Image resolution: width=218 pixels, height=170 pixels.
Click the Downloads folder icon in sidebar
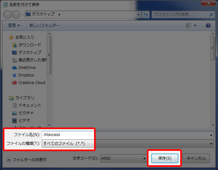point(14,45)
